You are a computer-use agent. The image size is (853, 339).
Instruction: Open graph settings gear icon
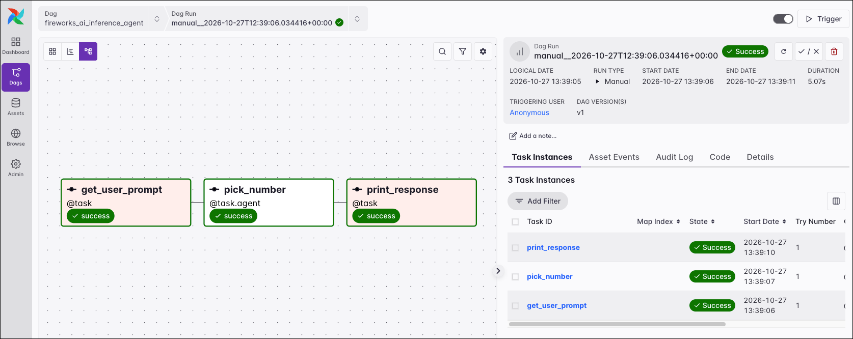(483, 51)
